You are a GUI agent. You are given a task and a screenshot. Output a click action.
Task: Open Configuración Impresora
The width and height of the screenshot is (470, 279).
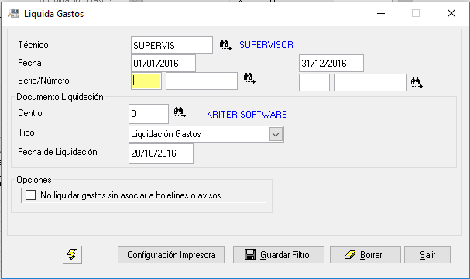click(171, 255)
